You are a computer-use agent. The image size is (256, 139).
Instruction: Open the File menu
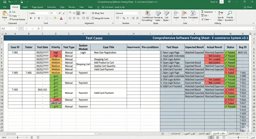pyautogui.click(x=5, y=7)
